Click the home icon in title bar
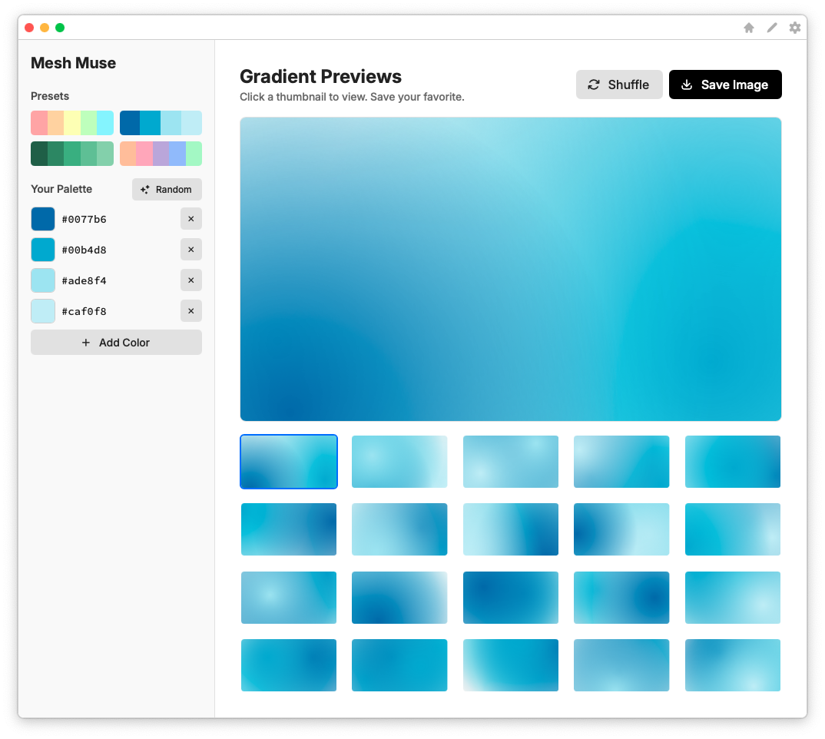Viewport: 825px width, 739px height. tap(749, 28)
